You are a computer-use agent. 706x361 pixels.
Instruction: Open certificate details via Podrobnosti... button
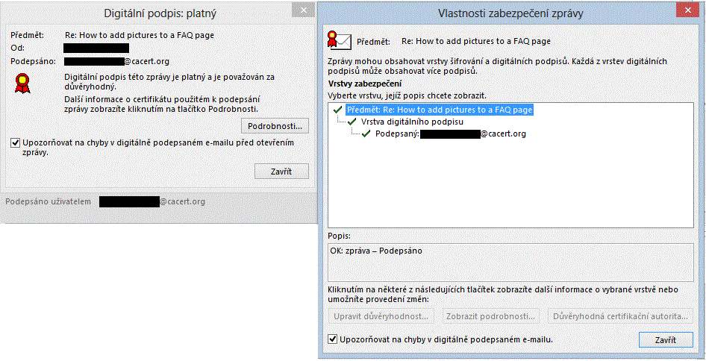pyautogui.click(x=275, y=125)
